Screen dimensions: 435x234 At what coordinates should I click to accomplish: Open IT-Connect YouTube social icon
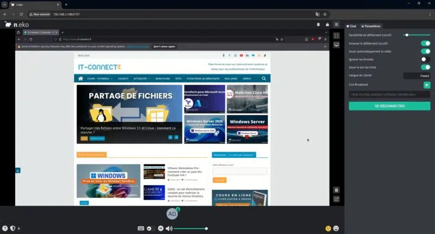coord(241,56)
